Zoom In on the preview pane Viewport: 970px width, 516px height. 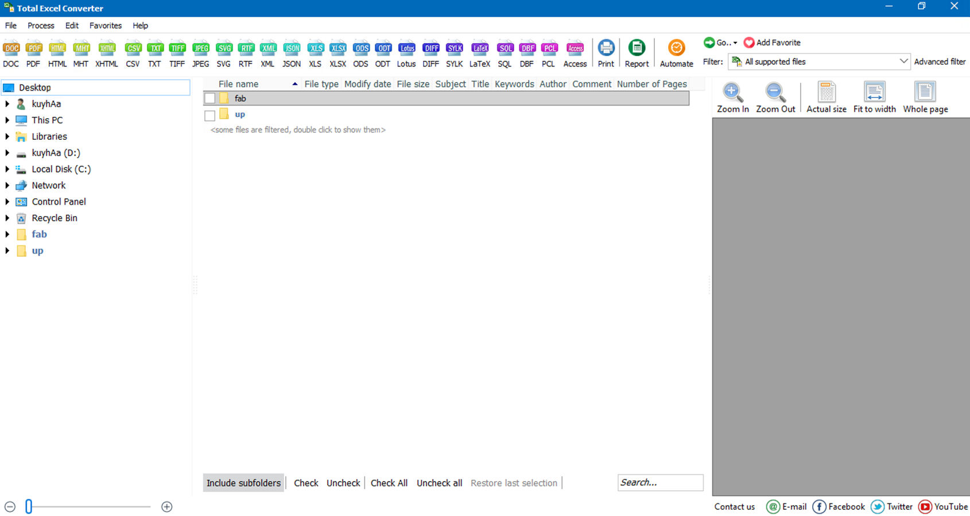click(x=732, y=96)
